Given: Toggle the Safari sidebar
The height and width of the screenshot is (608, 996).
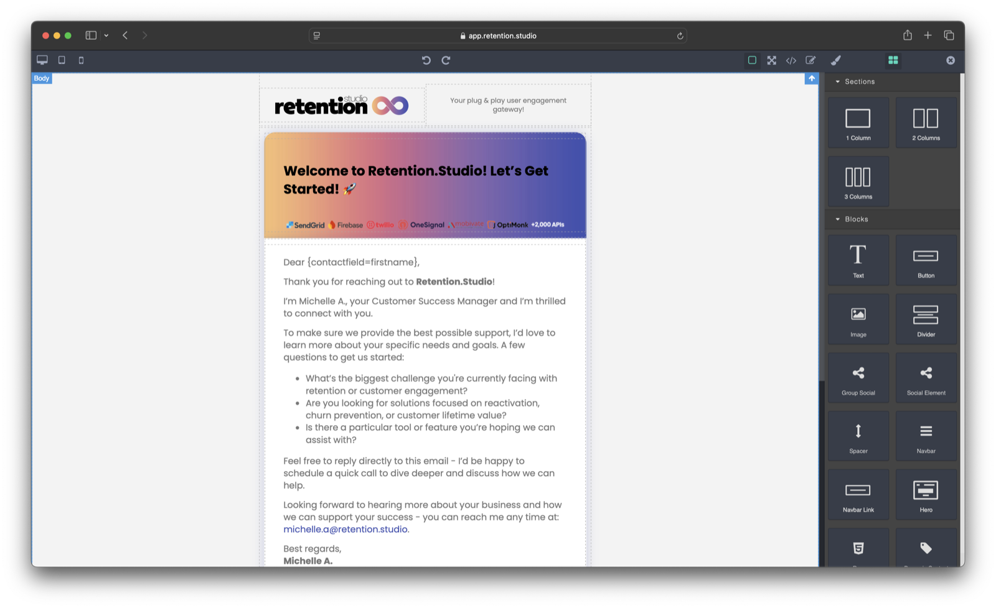Looking at the screenshot, I should point(91,35).
